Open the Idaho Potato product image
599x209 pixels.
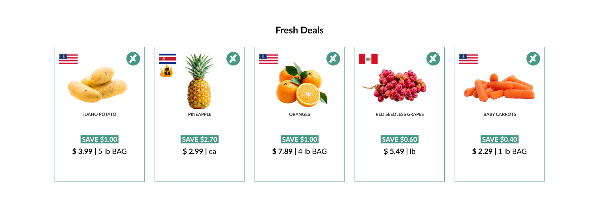(98, 84)
